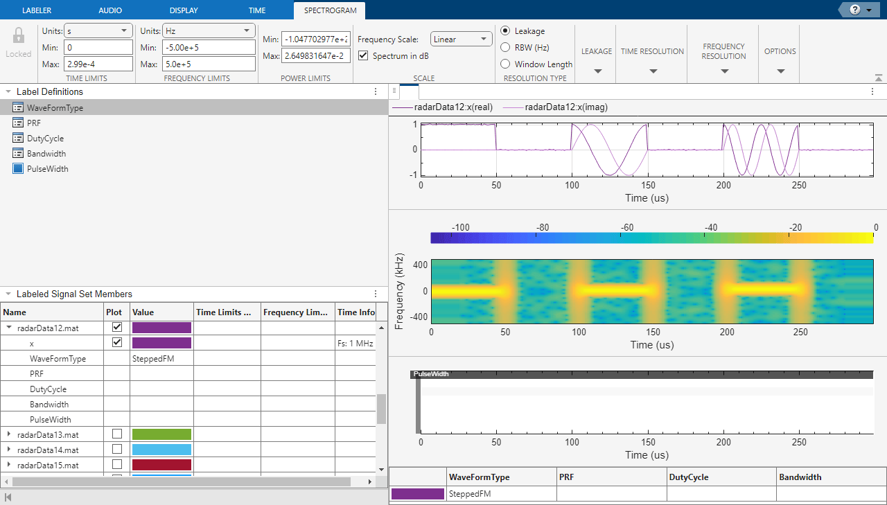Click frequency limits Min field
This screenshot has width=887, height=505.
[x=209, y=47]
